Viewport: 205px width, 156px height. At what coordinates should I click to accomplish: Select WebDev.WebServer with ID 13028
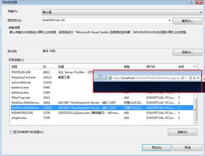102,108
